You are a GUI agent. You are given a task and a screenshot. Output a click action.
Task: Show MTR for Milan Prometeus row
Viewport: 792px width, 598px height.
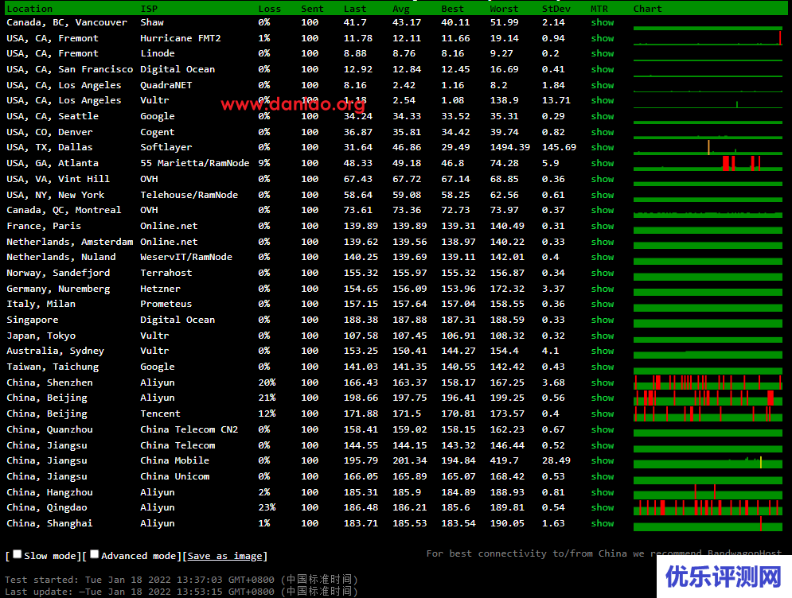pyautogui.click(x=603, y=304)
